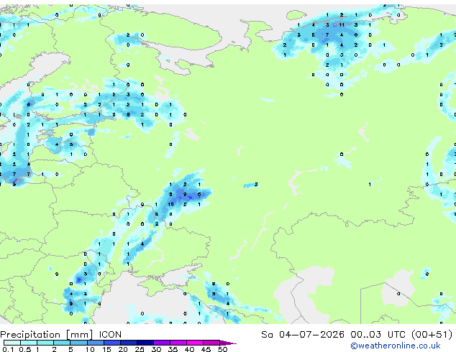Click the '0.5' legend value
The width and height of the screenshot is (456, 352).
(25, 349)
